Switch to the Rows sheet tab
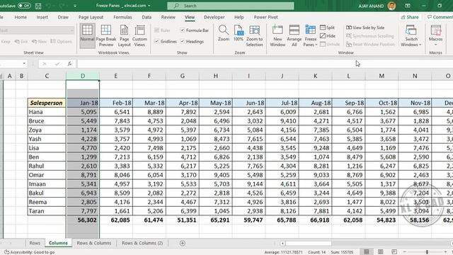 35,243
